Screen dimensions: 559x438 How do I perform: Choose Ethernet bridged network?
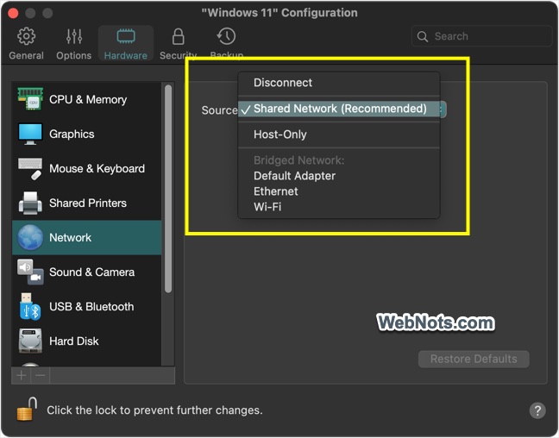(339, 191)
